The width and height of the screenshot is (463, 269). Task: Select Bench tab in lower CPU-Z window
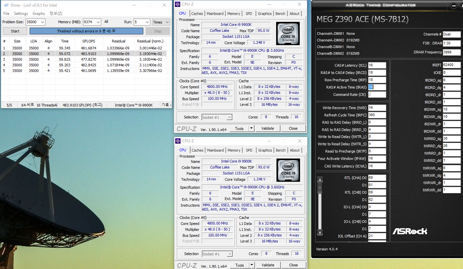(281, 150)
